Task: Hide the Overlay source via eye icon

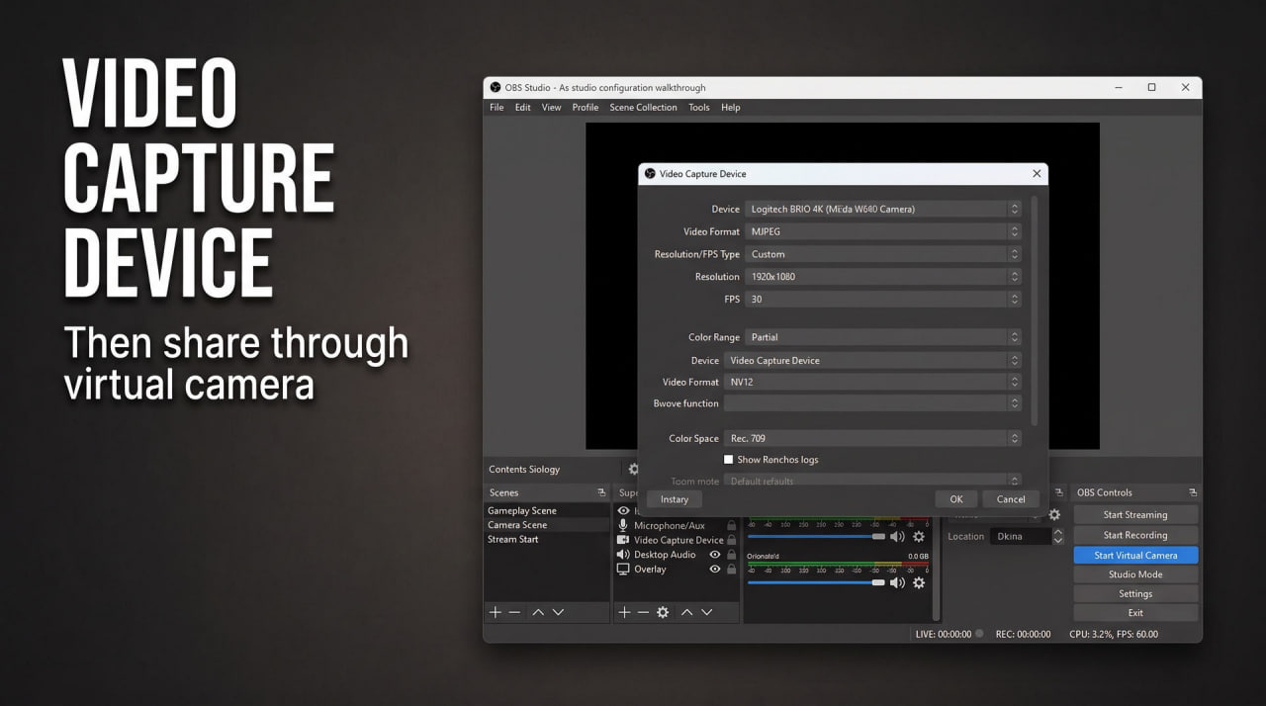Action: (x=715, y=570)
